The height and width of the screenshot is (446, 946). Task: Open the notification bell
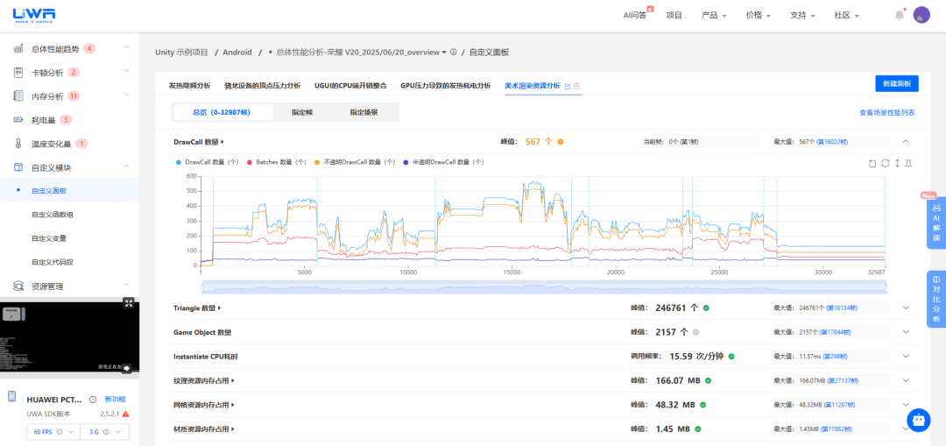(x=900, y=15)
